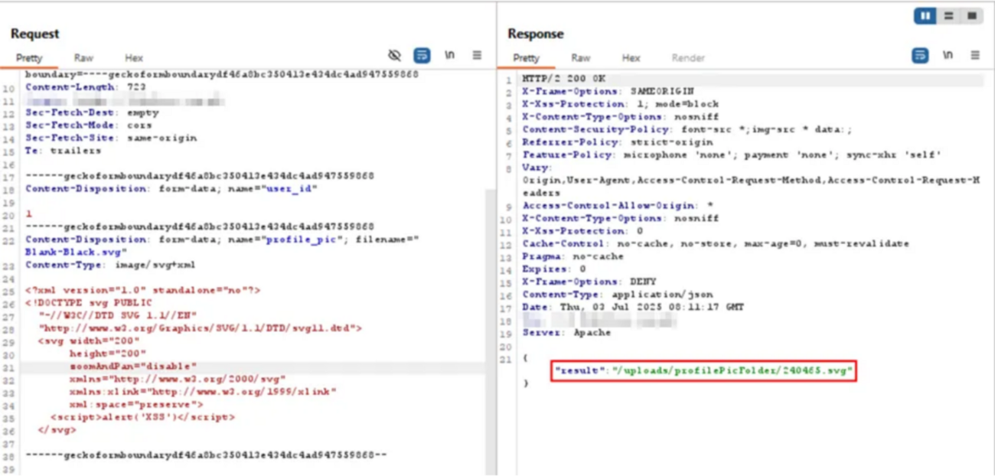Open the Response Render tab
995x476 pixels.
tap(688, 57)
